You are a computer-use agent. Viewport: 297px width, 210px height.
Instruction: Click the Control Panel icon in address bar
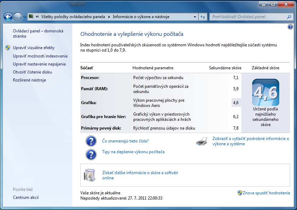point(31,16)
